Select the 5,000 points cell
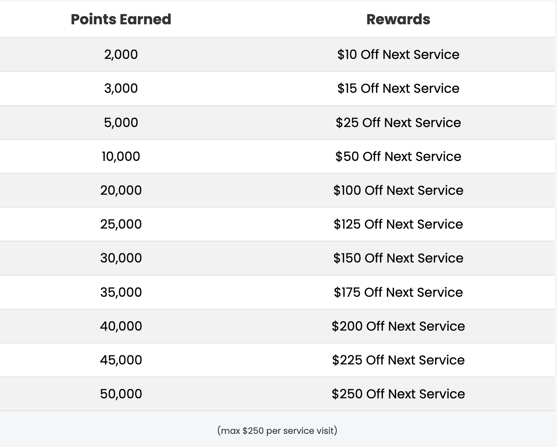 (121, 123)
